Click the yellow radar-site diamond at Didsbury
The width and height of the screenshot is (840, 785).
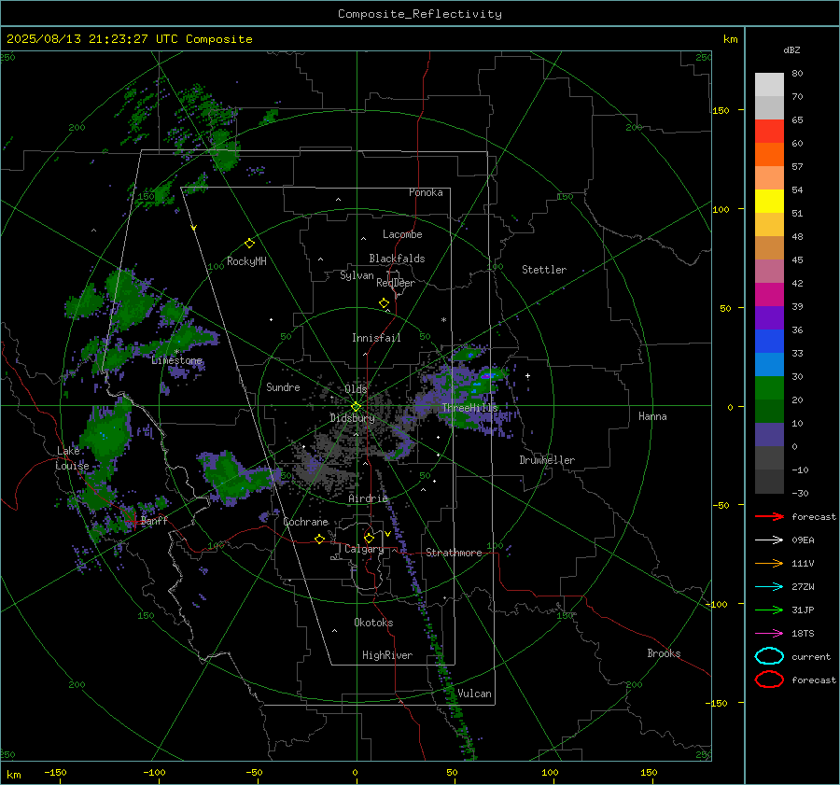[356, 407]
